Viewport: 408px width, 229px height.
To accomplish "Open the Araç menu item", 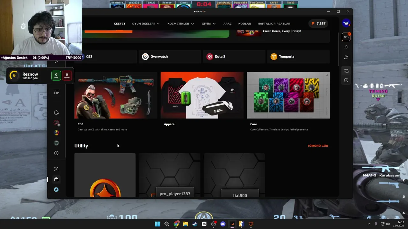I will (x=228, y=24).
